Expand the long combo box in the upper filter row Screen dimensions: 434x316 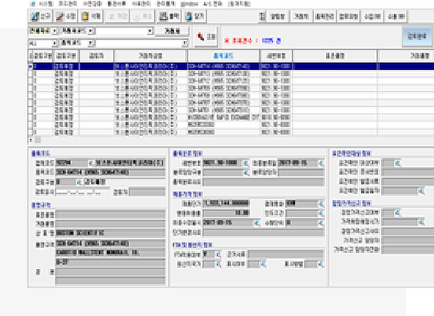(150, 31)
